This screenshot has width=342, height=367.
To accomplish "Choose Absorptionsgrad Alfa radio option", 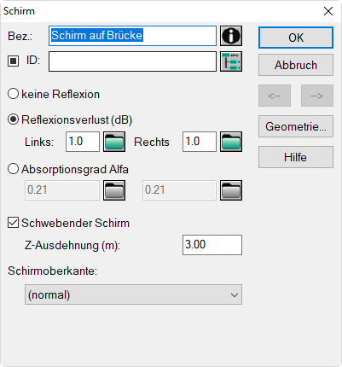I will pos(13,169).
